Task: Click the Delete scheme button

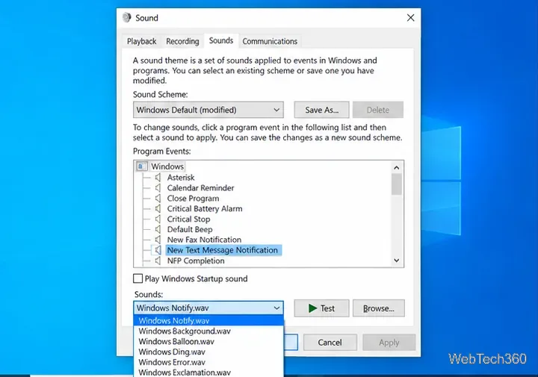Action: coord(378,110)
